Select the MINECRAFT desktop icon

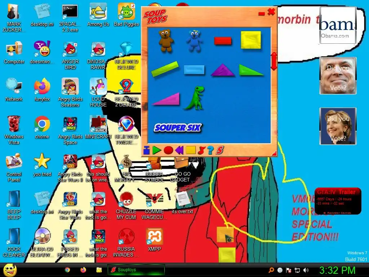tap(98, 127)
